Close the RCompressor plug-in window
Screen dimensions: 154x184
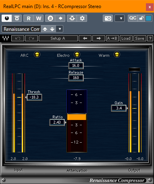pos(150,7)
